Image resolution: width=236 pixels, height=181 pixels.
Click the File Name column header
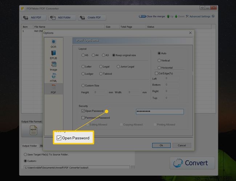click(x=69, y=27)
